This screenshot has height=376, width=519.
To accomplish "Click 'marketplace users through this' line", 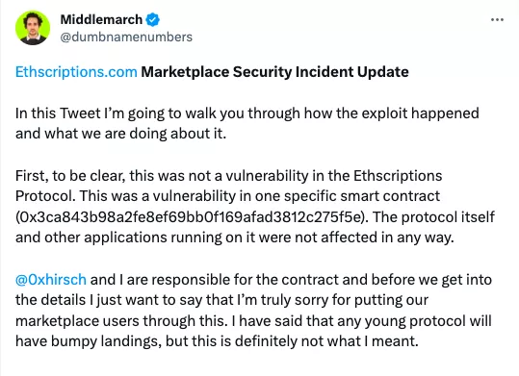I will pos(253,321).
